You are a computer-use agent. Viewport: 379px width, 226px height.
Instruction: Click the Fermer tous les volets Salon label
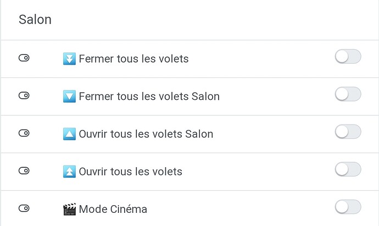click(x=149, y=97)
